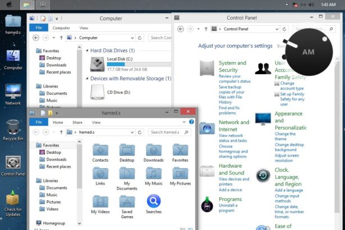Open the Computer desktop icon
The image size is (345, 230).
[13, 56]
